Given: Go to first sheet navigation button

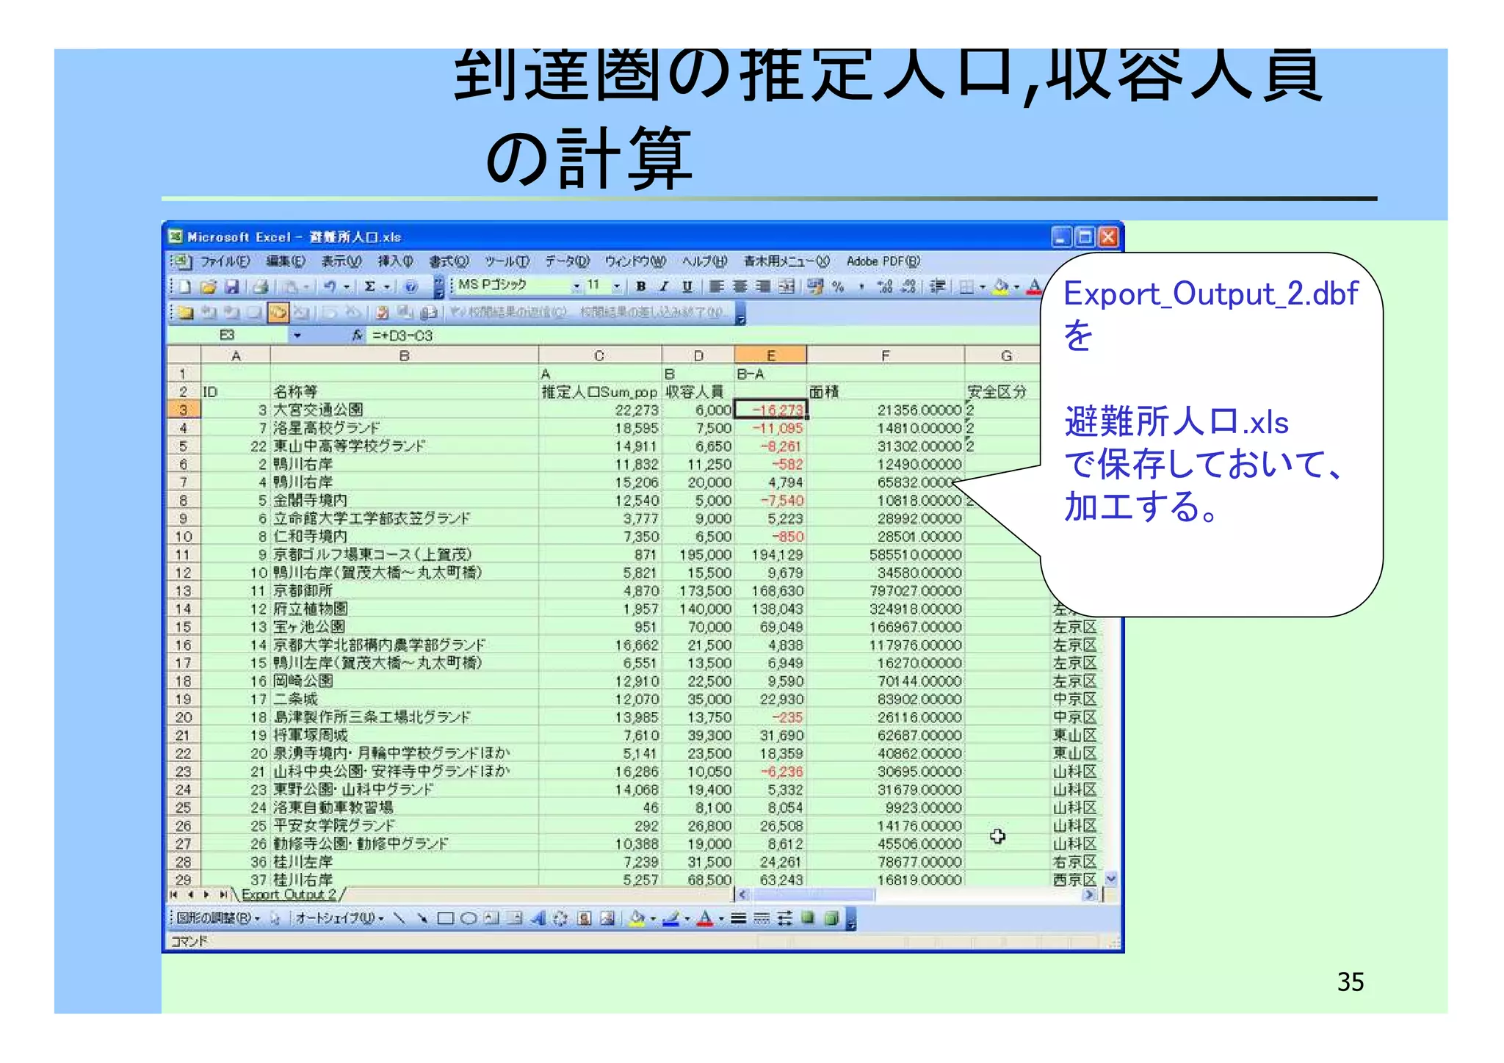Looking at the screenshot, I should 174,895.
